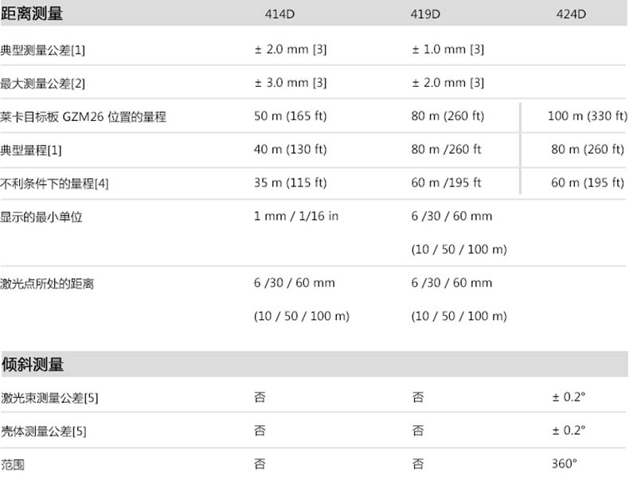
Task: Click the 壳体测量公差[5] row label
Action: (44, 431)
